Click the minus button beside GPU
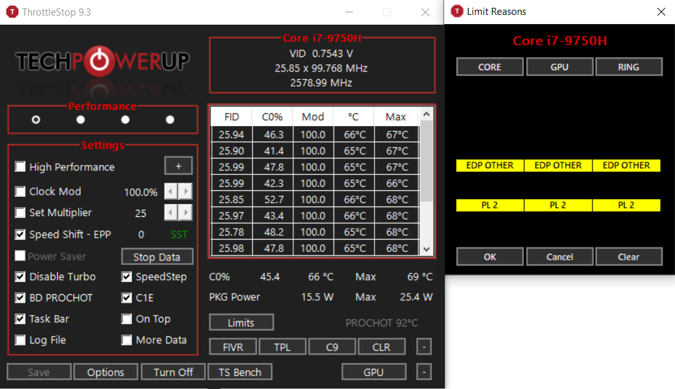Image resolution: width=675 pixels, height=389 pixels. click(x=424, y=372)
